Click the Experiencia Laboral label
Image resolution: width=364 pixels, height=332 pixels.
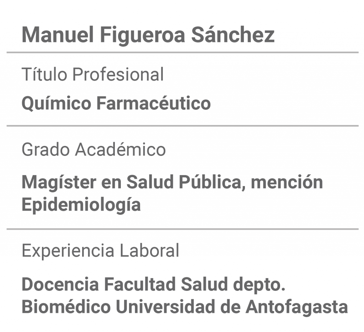coord(100,250)
